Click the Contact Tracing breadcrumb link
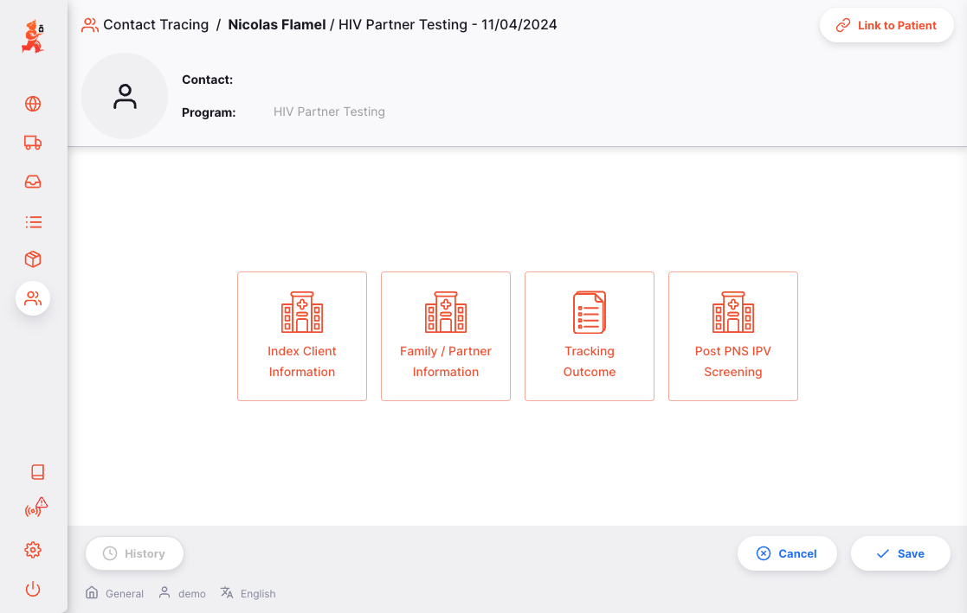 [x=156, y=25]
